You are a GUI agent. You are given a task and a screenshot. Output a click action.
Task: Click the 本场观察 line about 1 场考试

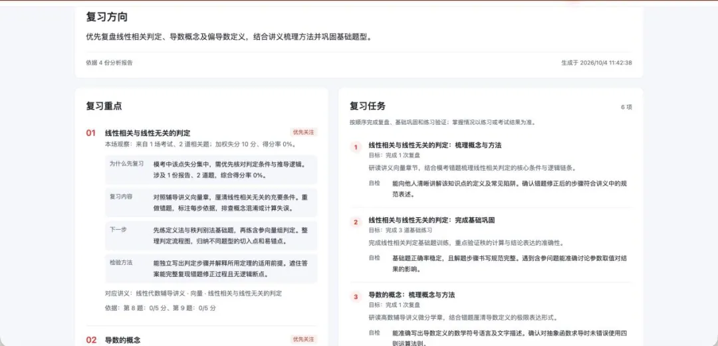[200, 144]
